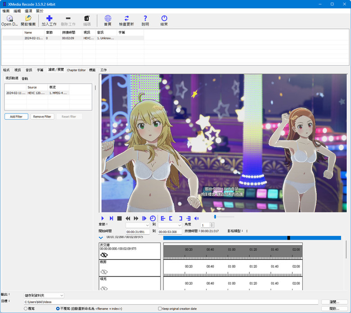Switch to the Chapter Editor tab
351x313 pixels.
coord(76,70)
